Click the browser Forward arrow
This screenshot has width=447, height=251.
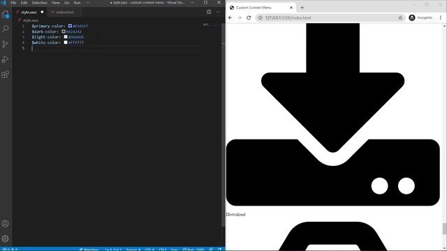(x=240, y=17)
